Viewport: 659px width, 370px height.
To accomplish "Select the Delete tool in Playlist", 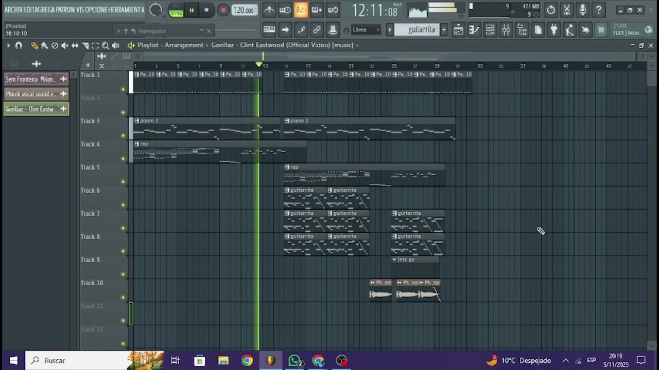I will 55,45.
